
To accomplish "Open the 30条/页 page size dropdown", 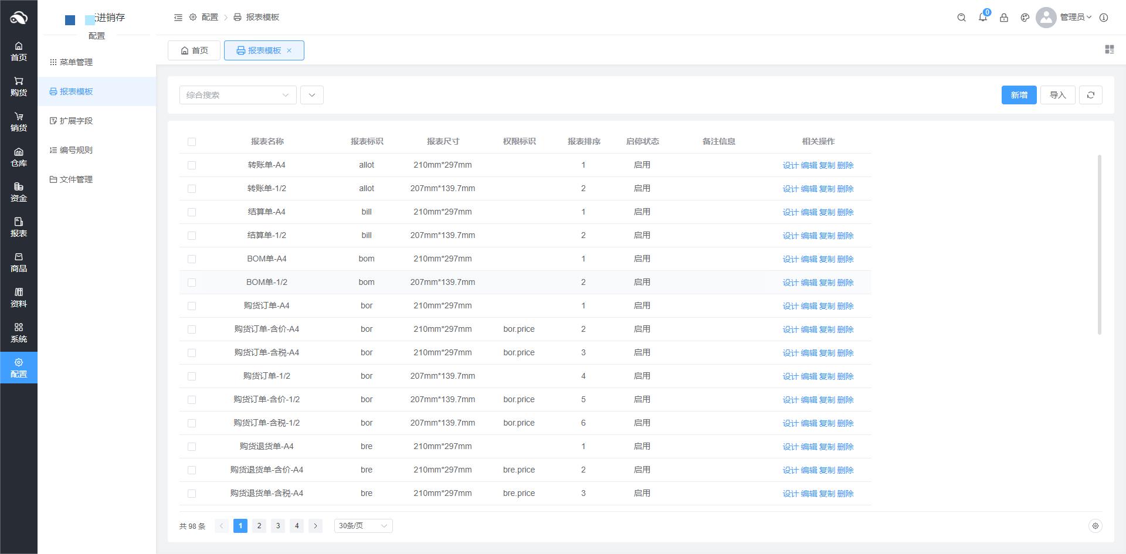I will [363, 526].
